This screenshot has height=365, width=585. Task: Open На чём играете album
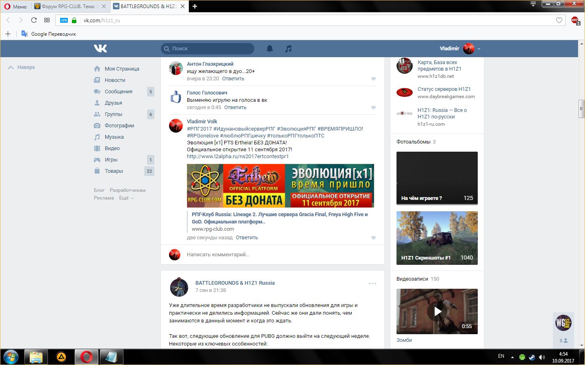pos(437,178)
